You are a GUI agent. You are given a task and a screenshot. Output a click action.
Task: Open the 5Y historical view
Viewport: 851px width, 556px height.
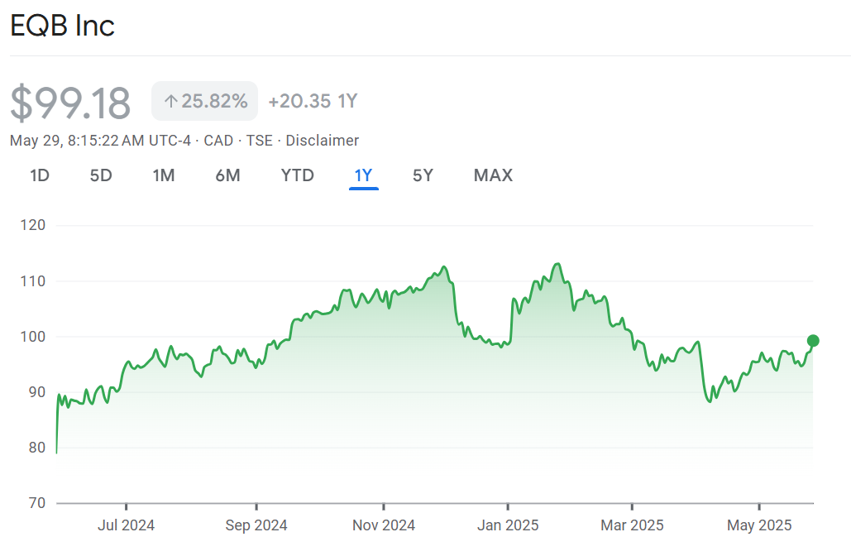click(x=423, y=175)
